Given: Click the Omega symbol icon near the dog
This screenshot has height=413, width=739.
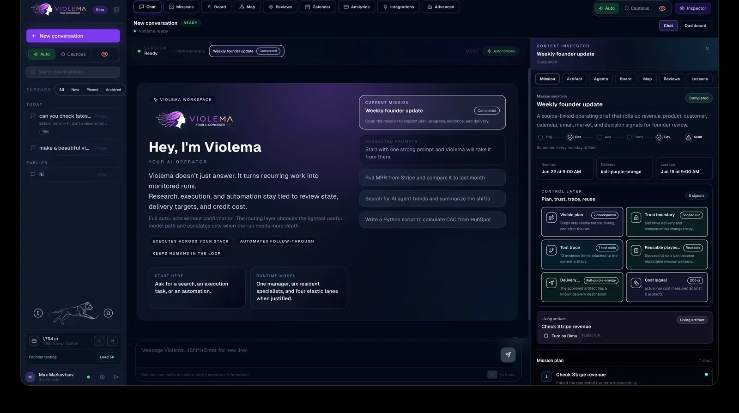Looking at the screenshot, I should 108,313.
